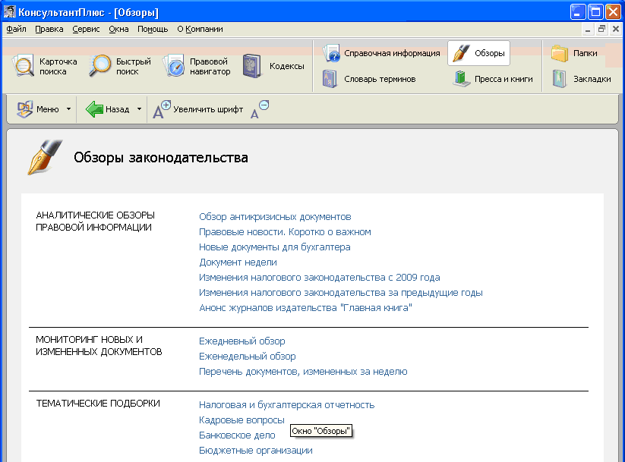Click the ТЕМАТИЧЕСКИЕ ПОДБОРКИ heading

98,404
